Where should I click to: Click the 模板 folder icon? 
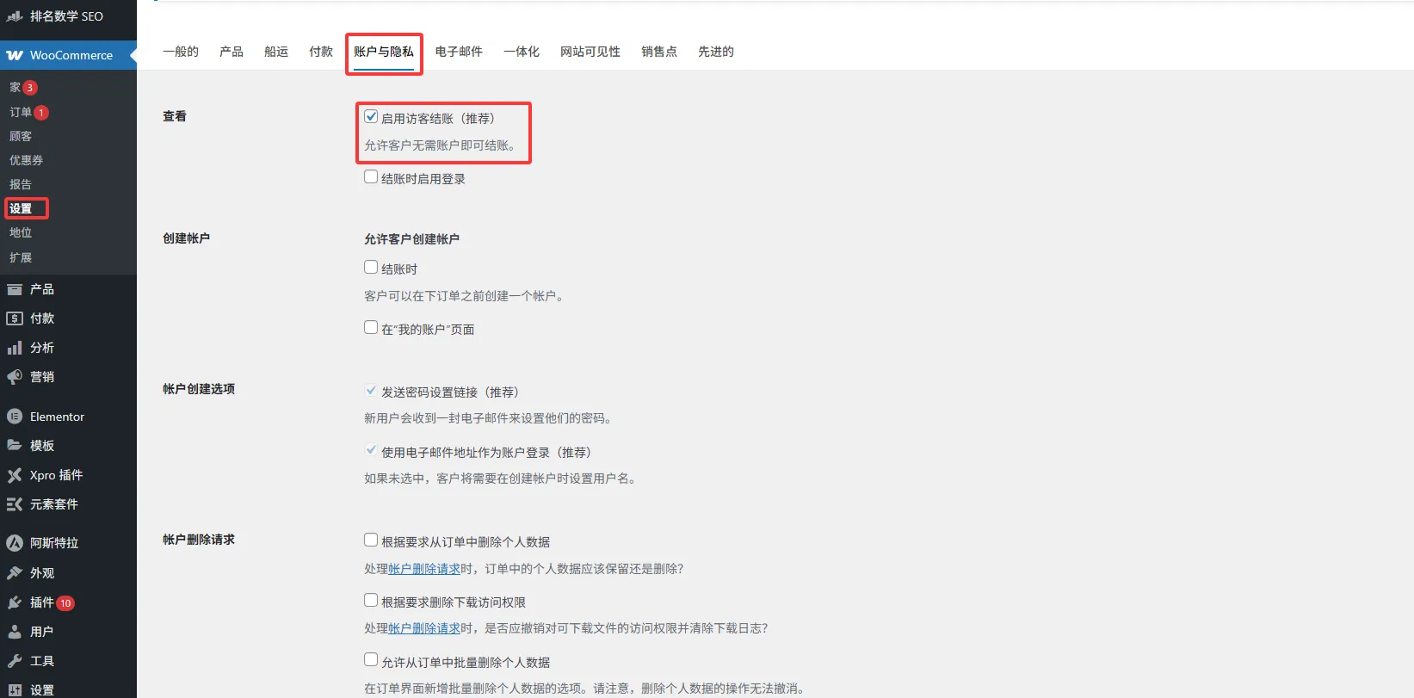pos(15,446)
